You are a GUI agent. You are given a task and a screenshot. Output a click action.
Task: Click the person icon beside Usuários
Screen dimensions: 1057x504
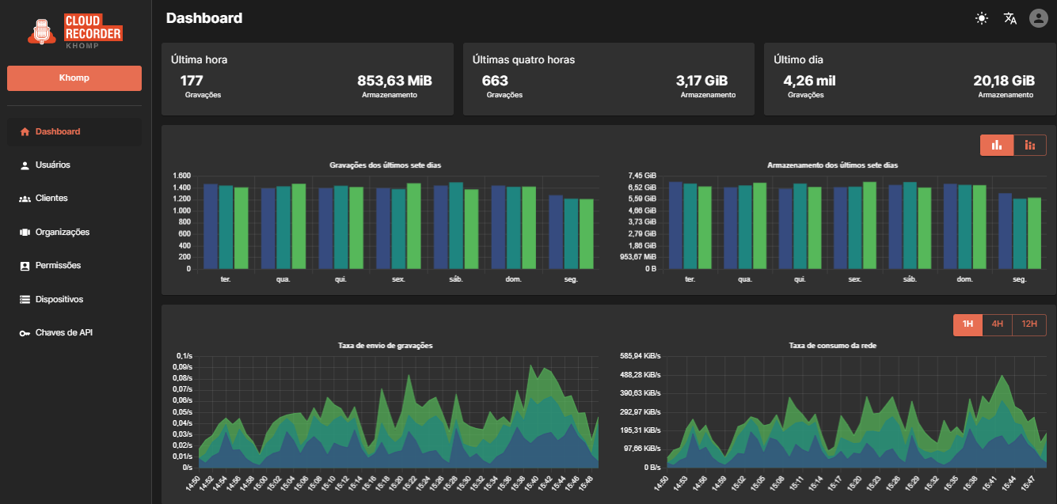25,165
